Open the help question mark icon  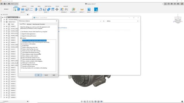coord(178,4)
